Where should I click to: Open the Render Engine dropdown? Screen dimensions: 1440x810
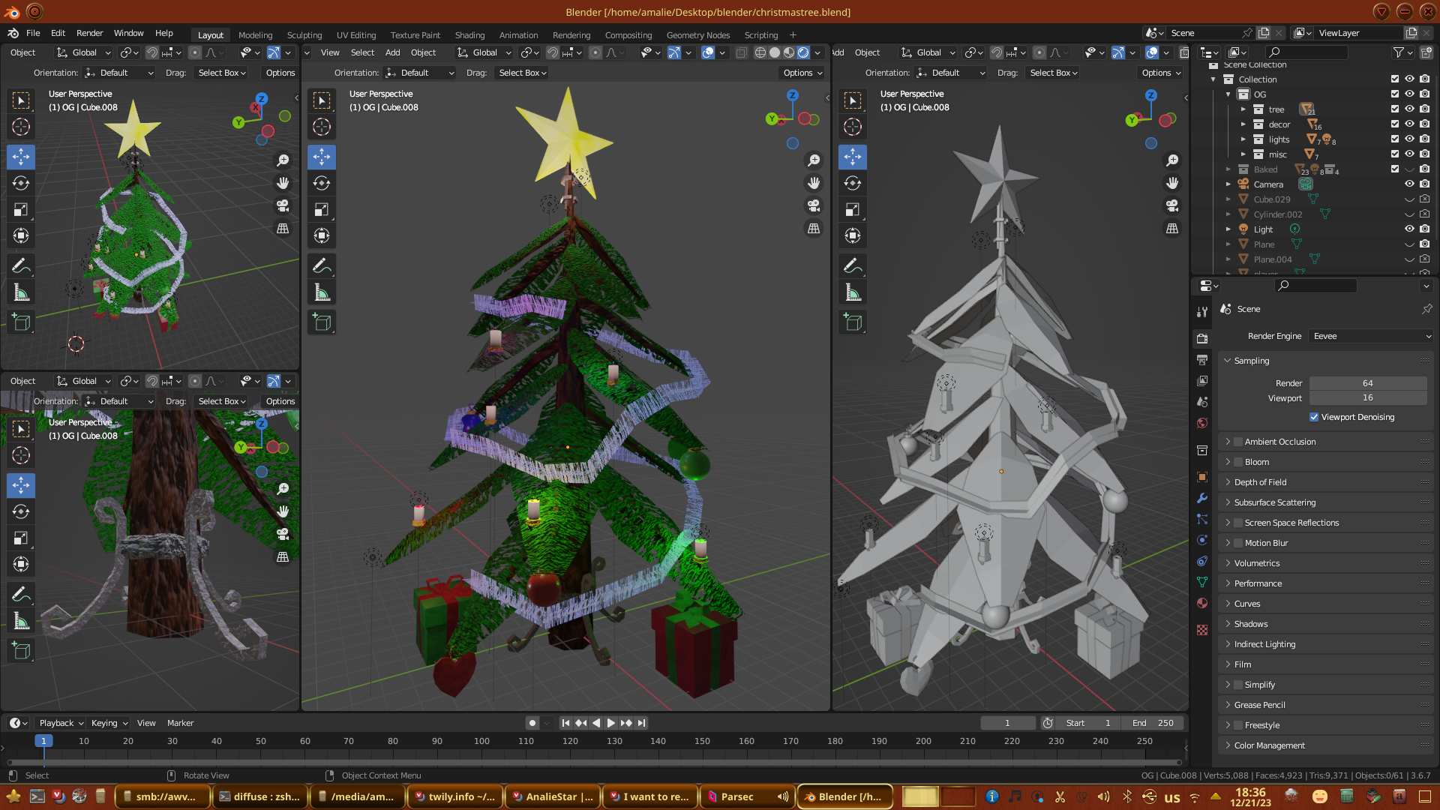tap(1371, 336)
